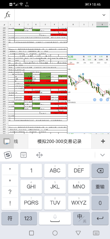The image size is (110, 239).
Task: Select the 月K tab in stock chart
Action: 85,63
